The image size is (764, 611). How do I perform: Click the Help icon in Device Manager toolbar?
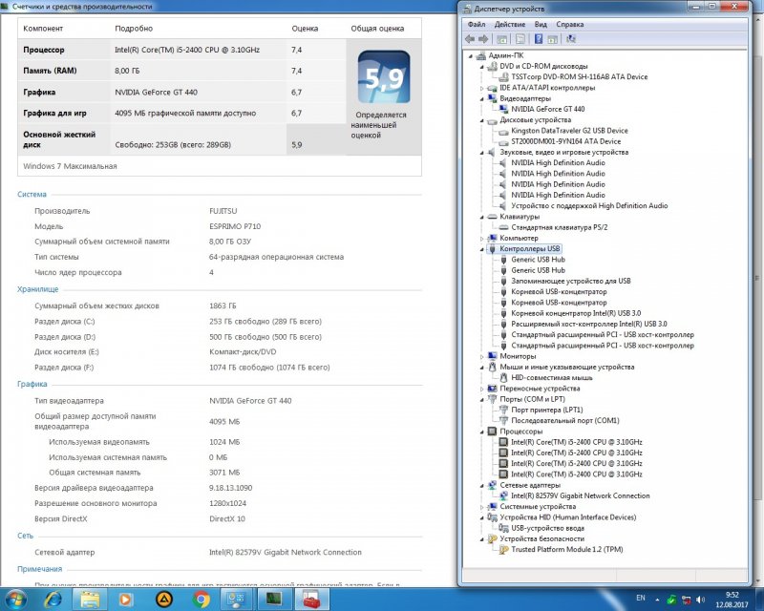coord(539,38)
